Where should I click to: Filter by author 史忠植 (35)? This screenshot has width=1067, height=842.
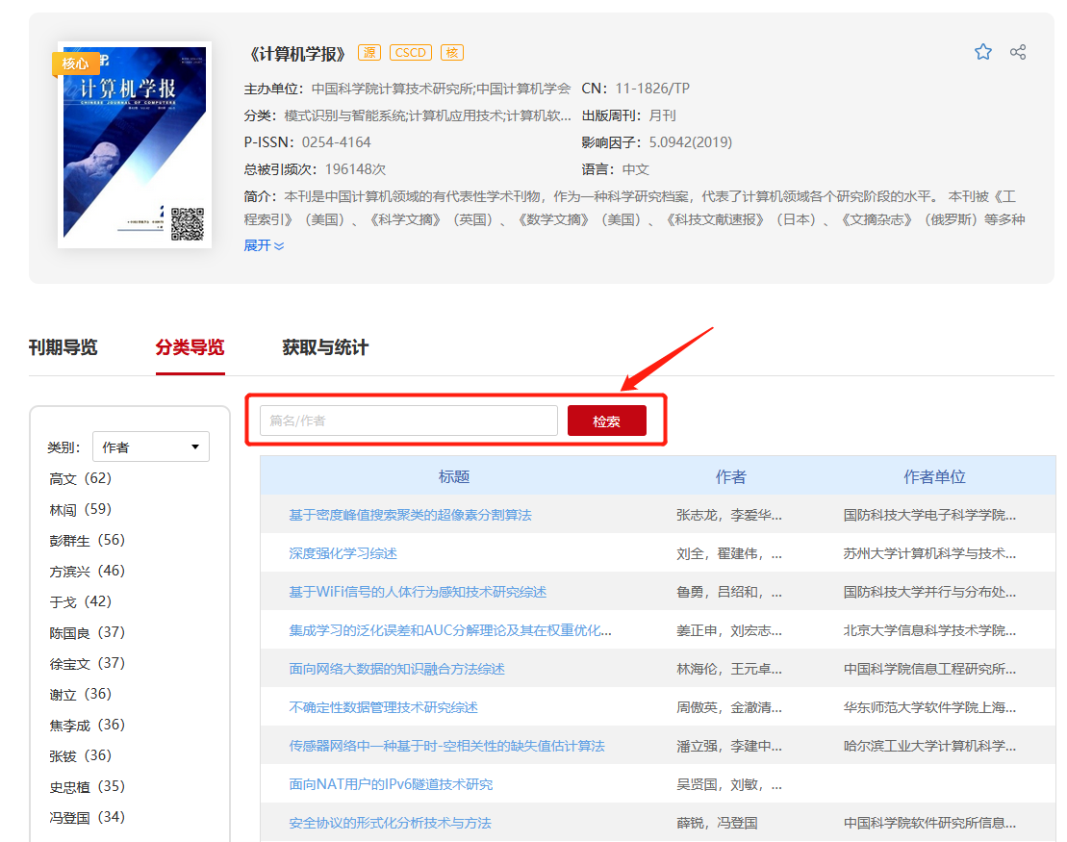88,787
